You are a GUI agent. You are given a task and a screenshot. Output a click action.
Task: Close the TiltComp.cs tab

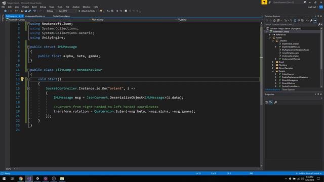pos(22,16)
